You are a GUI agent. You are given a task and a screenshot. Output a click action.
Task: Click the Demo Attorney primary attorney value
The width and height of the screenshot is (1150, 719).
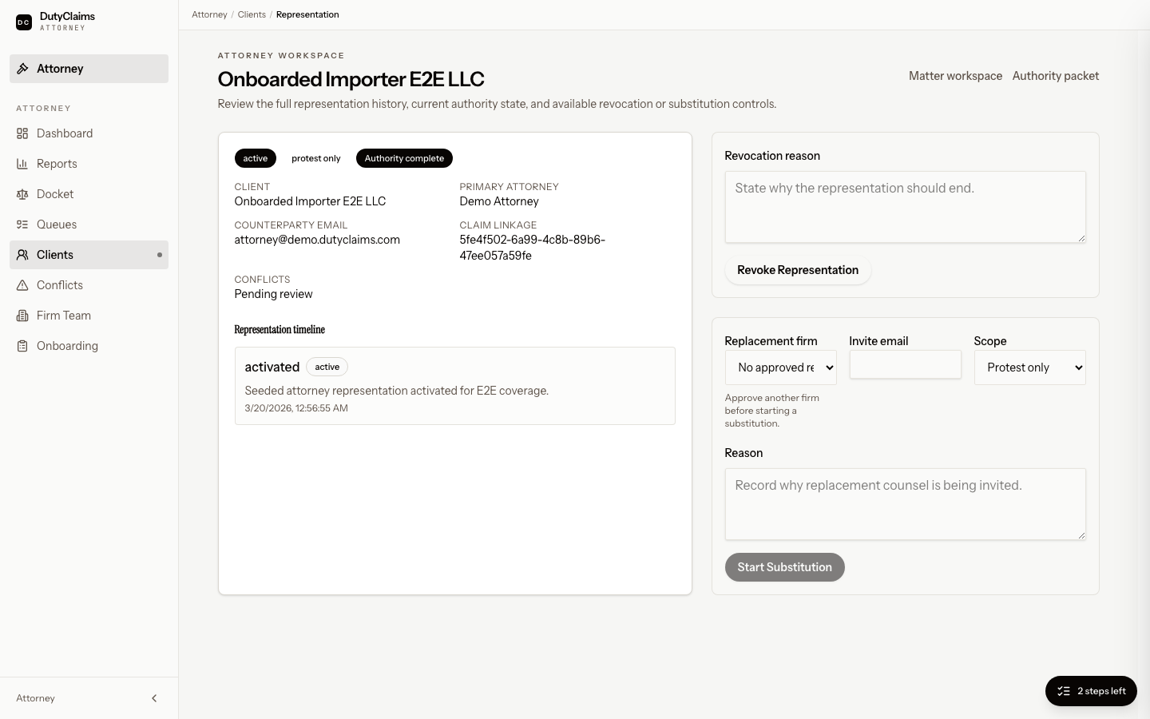coord(499,201)
